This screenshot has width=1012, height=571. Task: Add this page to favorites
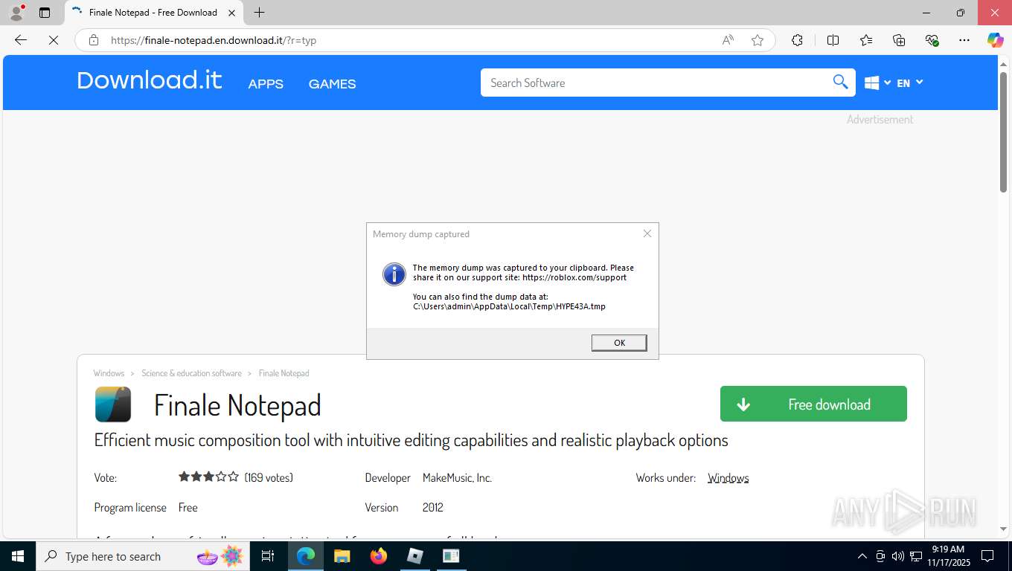758,40
